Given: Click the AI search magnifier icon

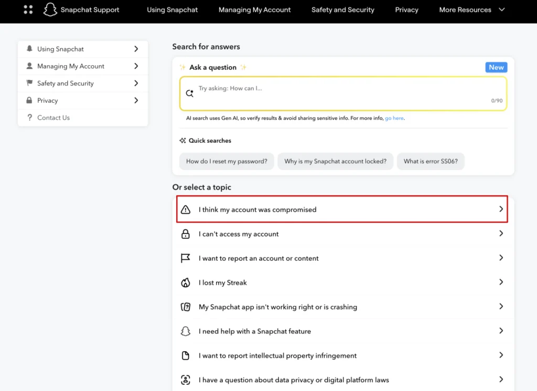Looking at the screenshot, I should tap(190, 93).
